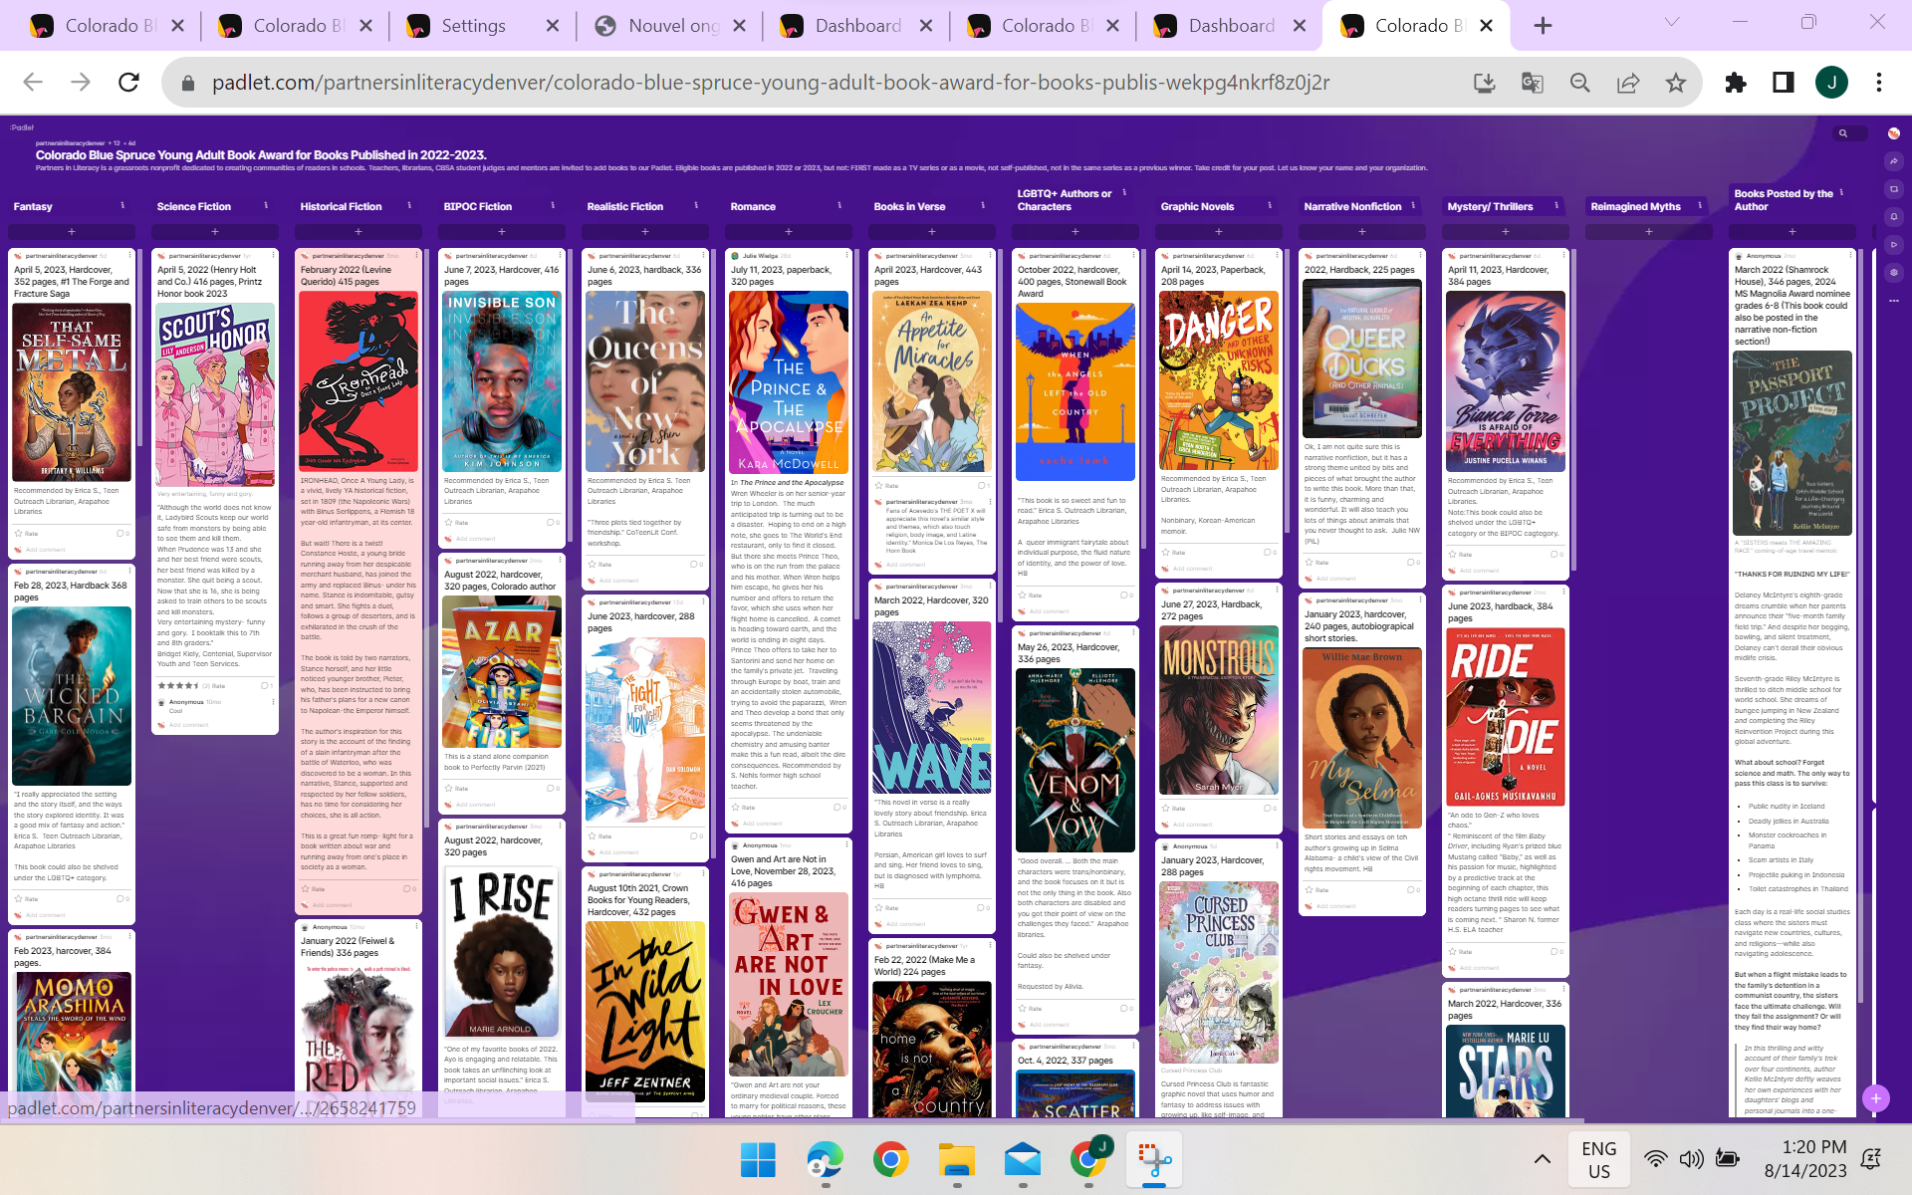Switch to Nouvel onglet browser tab
Image resolution: width=1912 pixels, height=1195 pixels.
[x=672, y=26]
